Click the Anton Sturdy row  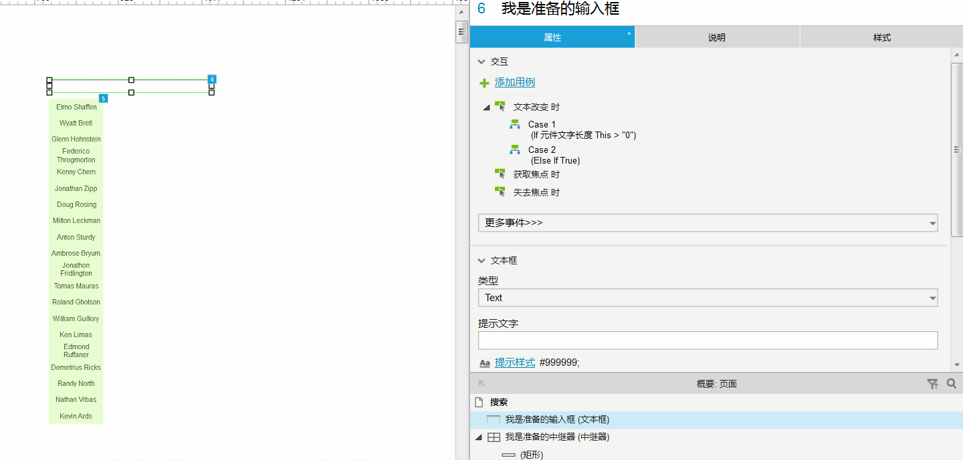76,237
